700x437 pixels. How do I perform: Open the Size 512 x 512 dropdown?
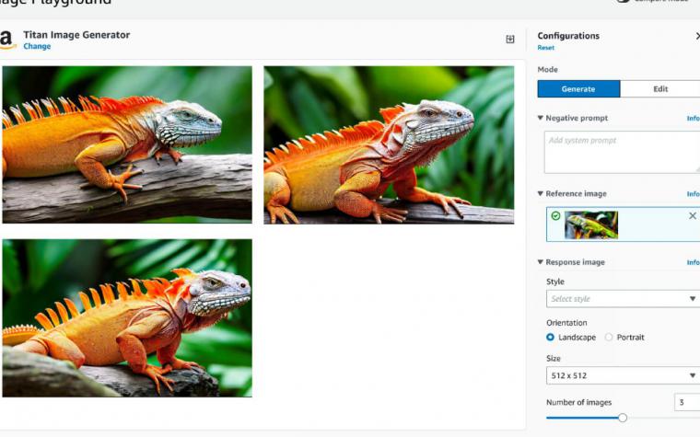(623, 375)
